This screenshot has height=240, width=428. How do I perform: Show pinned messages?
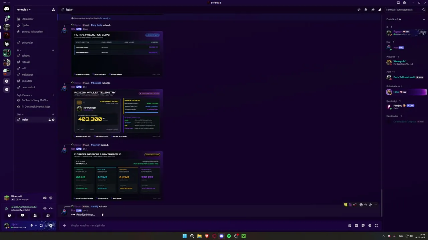[373, 10]
